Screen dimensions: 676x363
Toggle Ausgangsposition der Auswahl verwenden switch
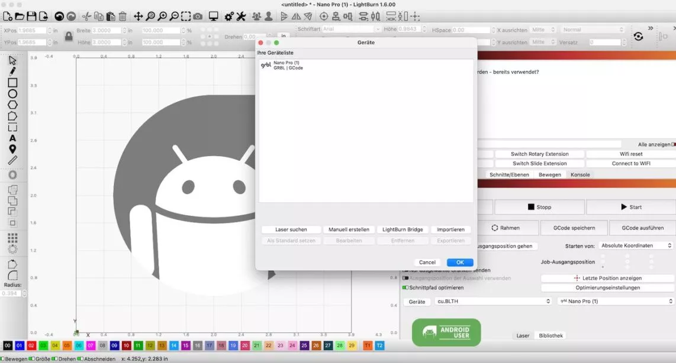tap(405, 278)
